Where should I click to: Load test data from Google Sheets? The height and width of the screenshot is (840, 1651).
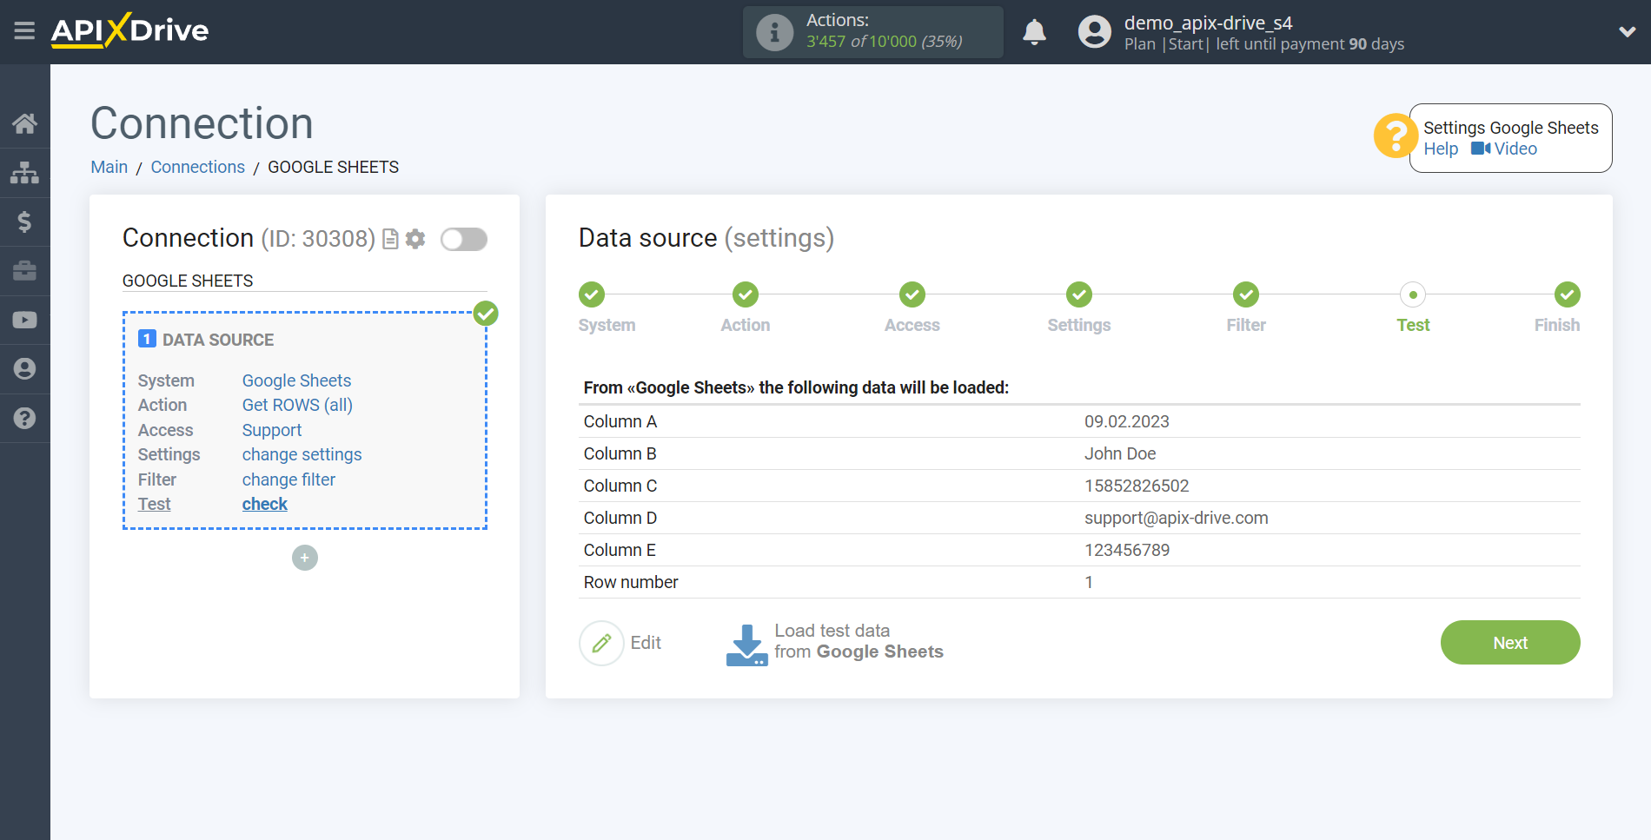858,641
